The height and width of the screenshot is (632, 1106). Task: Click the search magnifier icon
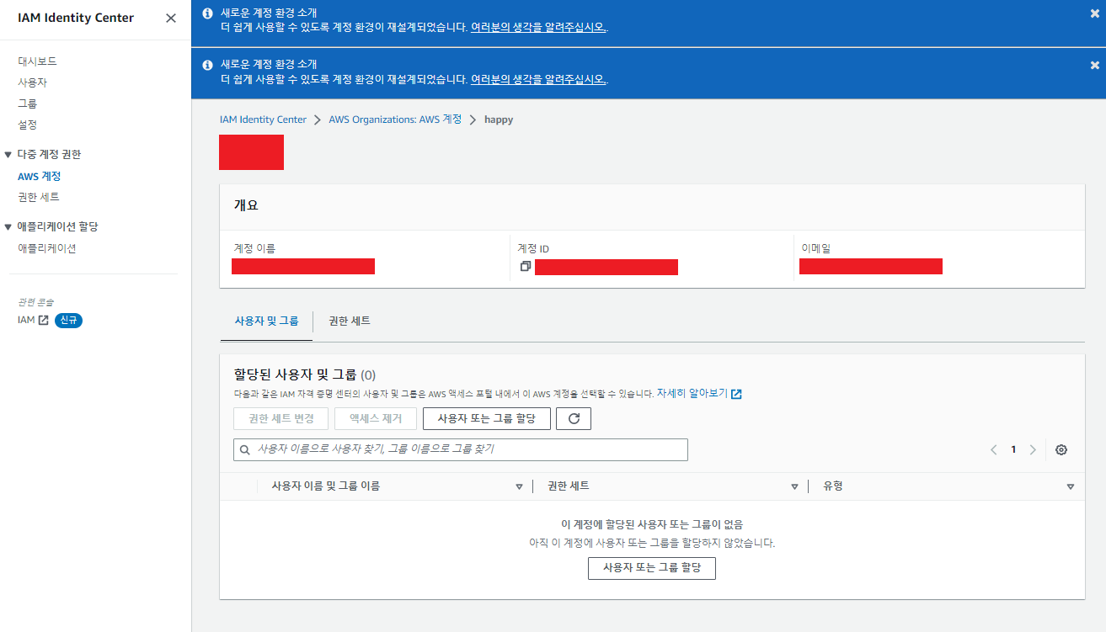click(245, 449)
